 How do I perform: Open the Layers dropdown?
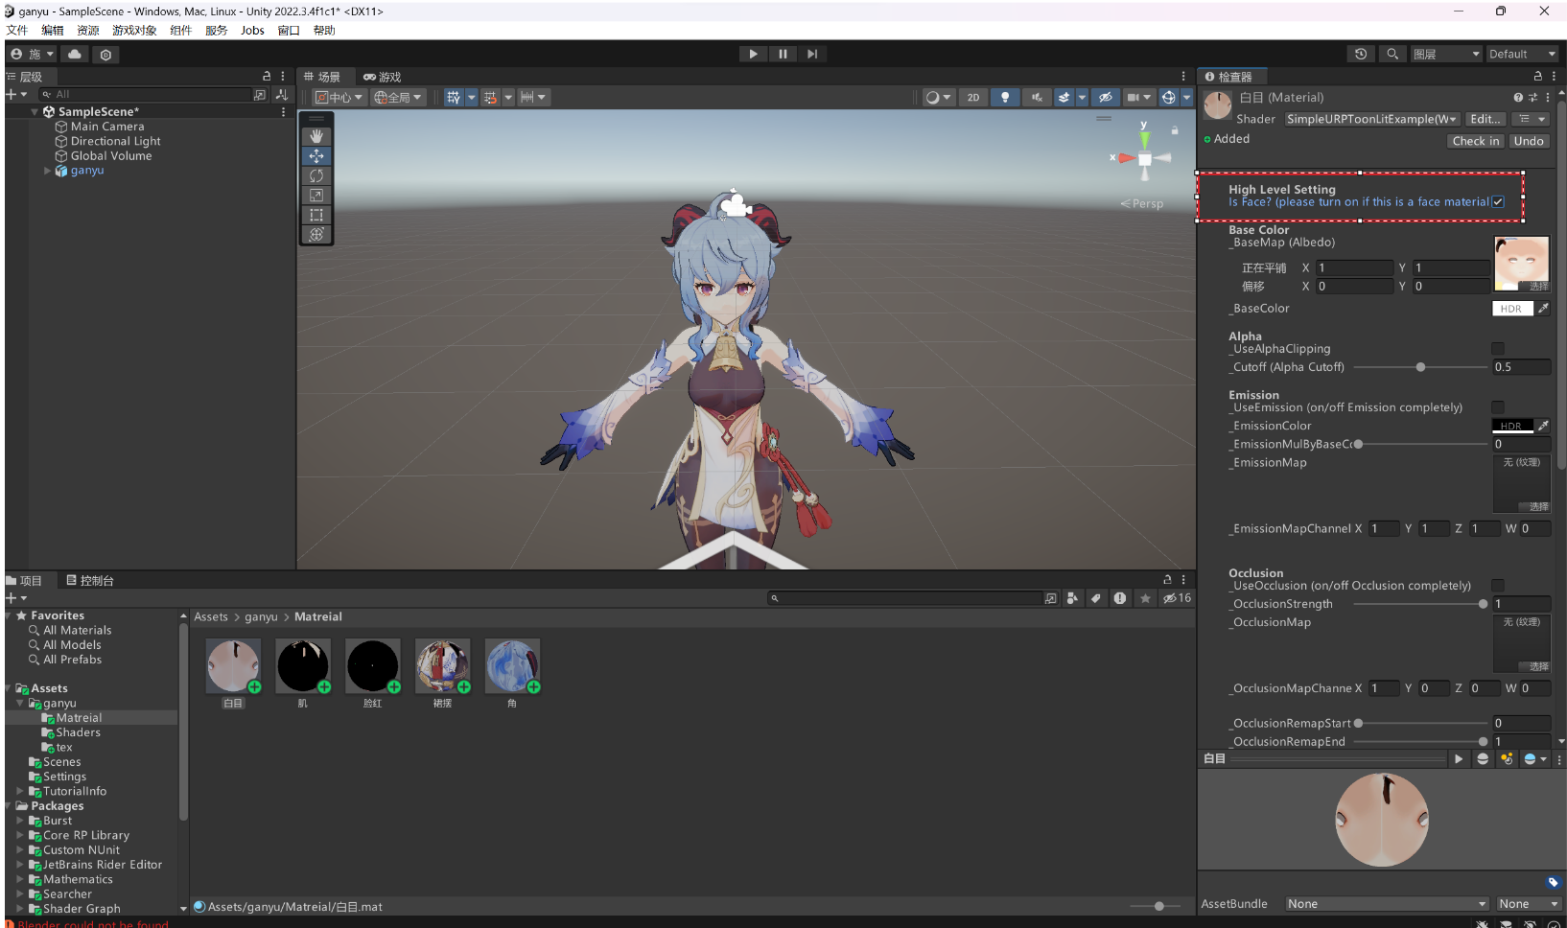[x=1446, y=54]
